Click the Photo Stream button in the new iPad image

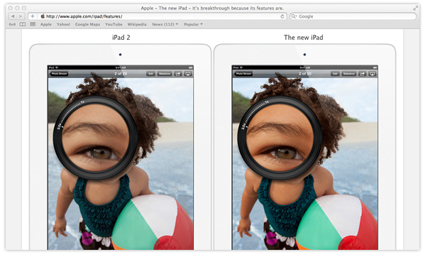pyautogui.click(x=243, y=74)
